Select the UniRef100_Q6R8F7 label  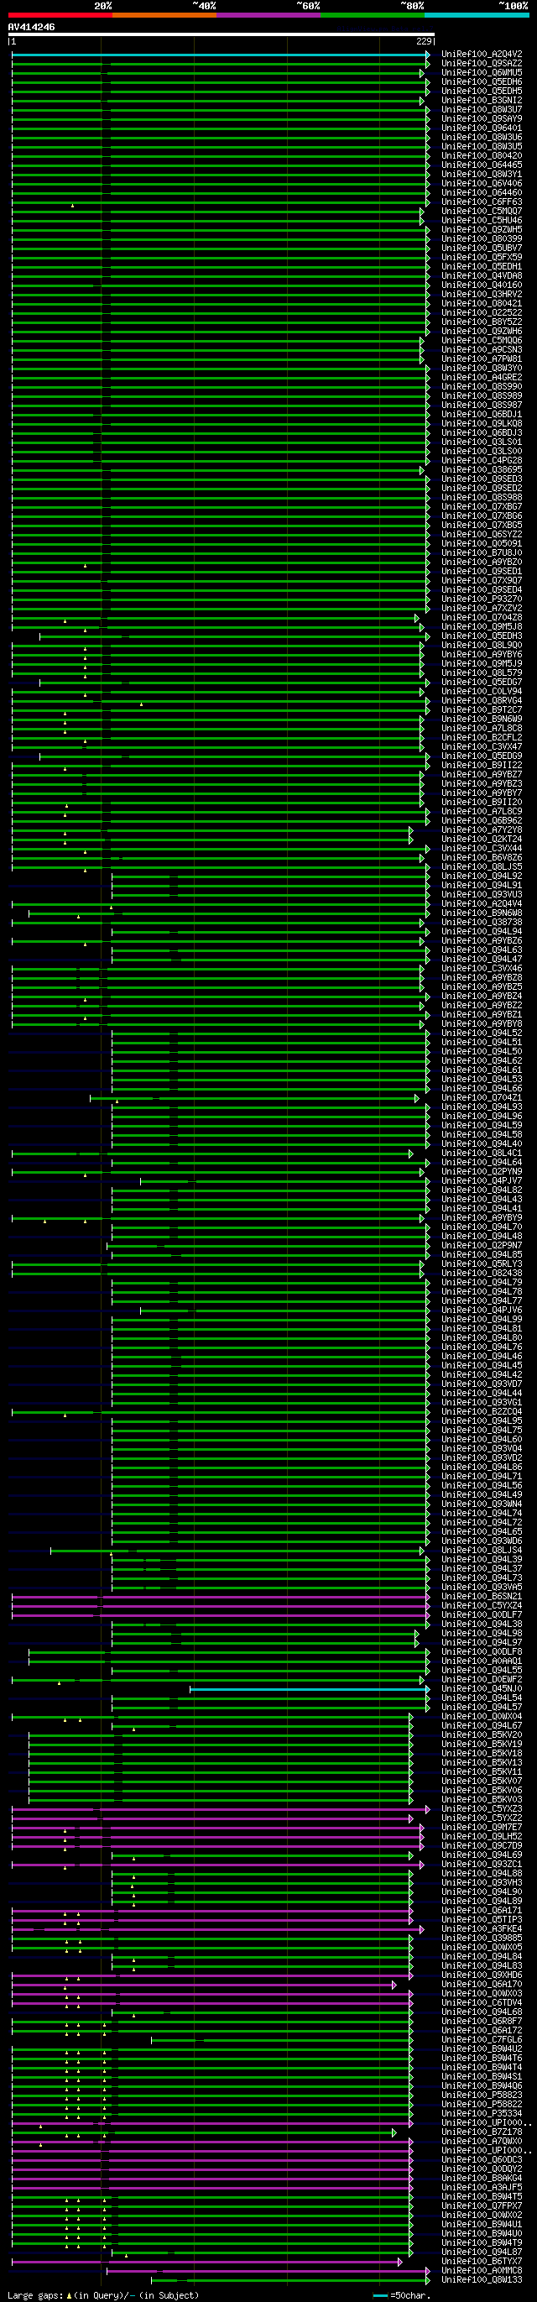click(x=482, y=2022)
